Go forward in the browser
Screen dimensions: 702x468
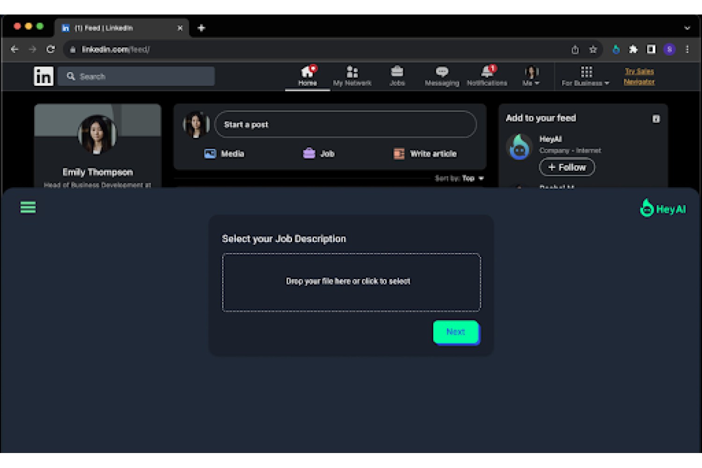[32, 49]
